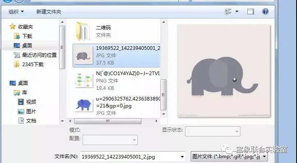The image size is (297, 163).
Task: Select the 文档 library
Action: tap(27, 121)
